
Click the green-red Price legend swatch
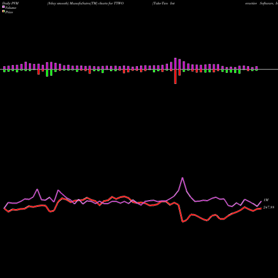3,12
